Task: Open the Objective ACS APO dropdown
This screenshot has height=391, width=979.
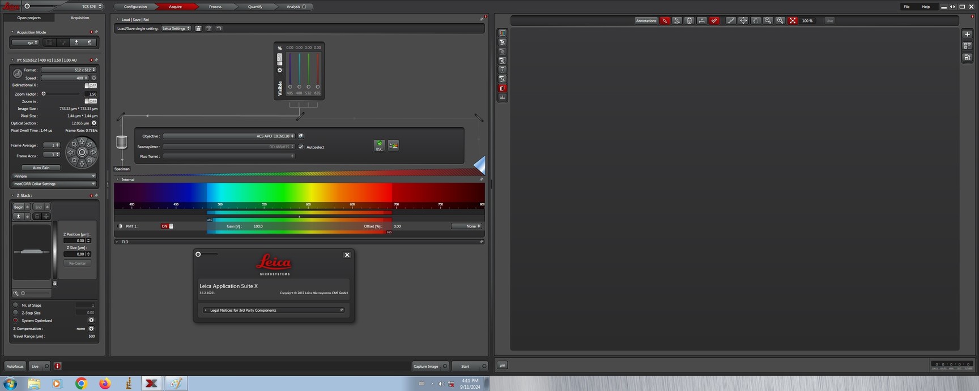Action: 228,136
